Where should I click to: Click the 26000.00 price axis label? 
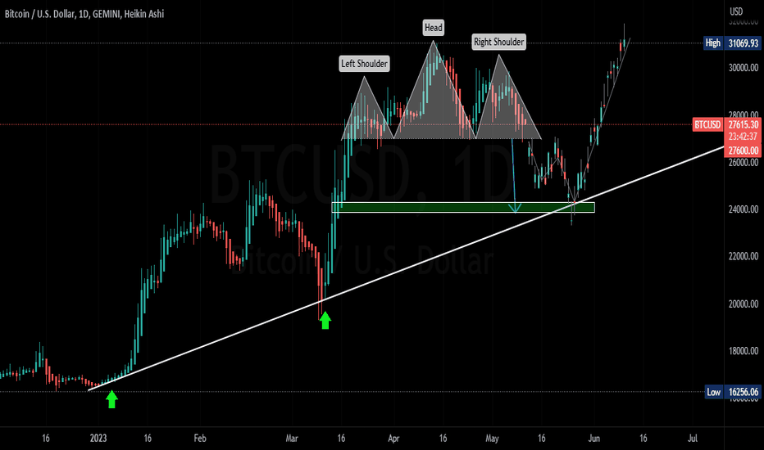click(743, 163)
